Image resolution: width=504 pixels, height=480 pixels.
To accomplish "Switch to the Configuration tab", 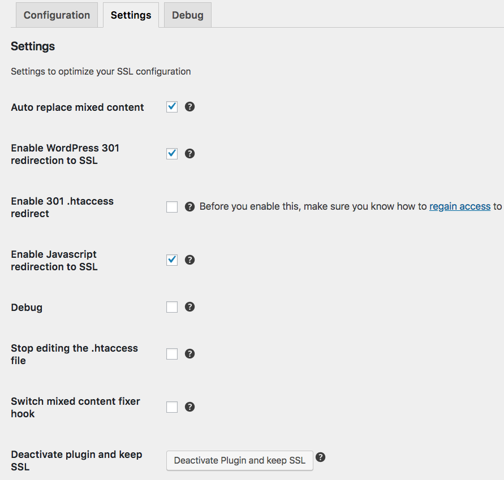I will tap(56, 15).
